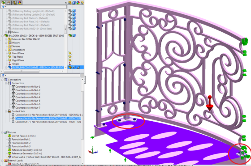Switch to the PropertyManager tab
The image size is (251, 166).
(x=9, y=3)
